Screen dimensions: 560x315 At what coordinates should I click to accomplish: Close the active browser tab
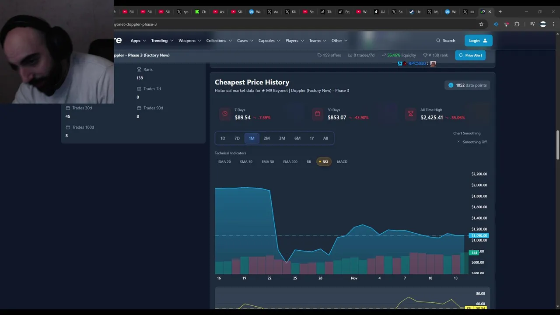(490, 12)
